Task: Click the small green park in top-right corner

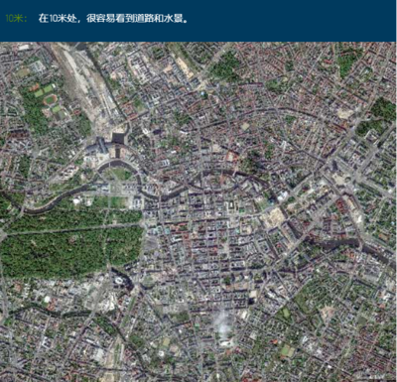Action: (347, 63)
